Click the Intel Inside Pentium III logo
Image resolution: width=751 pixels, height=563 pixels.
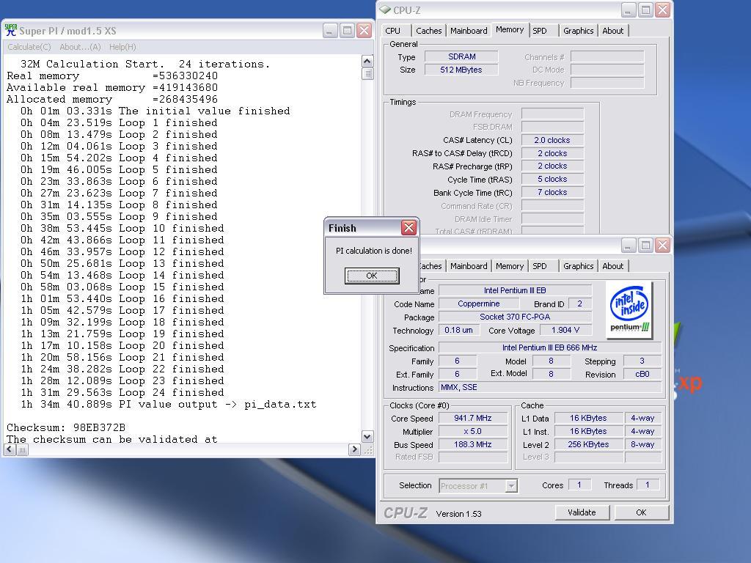tap(629, 310)
